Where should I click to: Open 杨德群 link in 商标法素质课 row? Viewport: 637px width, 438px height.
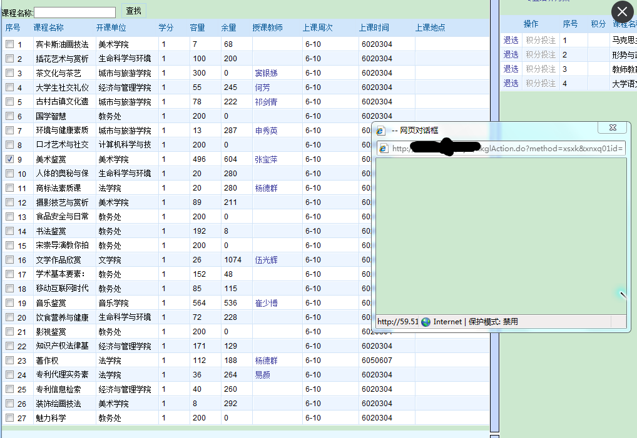[x=266, y=188]
